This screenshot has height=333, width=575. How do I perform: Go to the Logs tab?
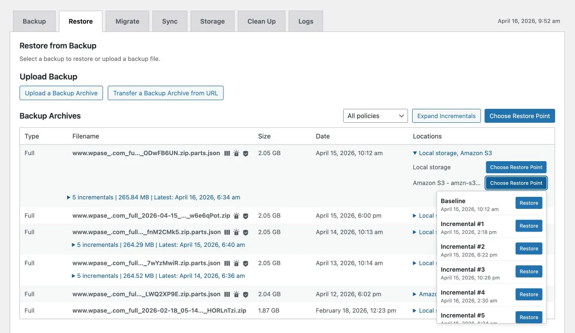306,21
